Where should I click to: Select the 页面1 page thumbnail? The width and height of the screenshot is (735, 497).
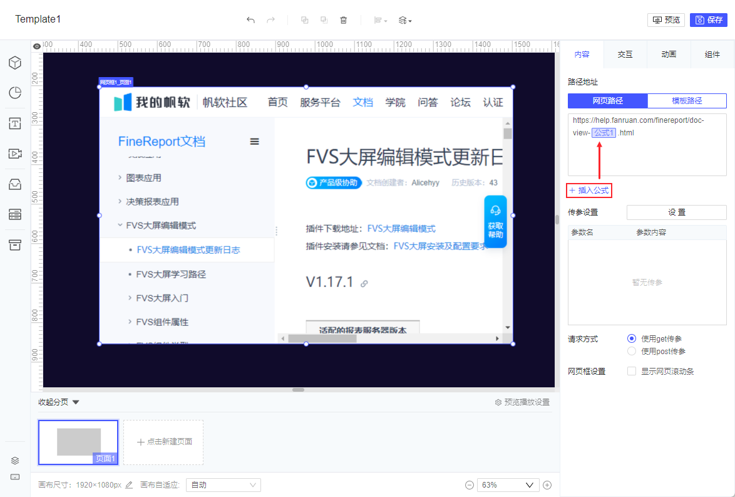pyautogui.click(x=78, y=442)
